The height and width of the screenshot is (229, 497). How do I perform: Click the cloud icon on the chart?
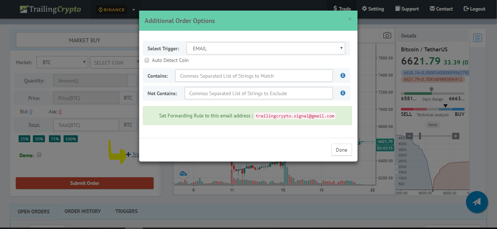pyautogui.click(x=182, y=173)
